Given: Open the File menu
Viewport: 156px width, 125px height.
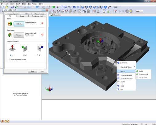Looking at the screenshot, I should coord(2,4).
